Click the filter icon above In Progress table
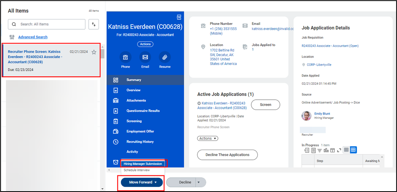Screen dimensions: 397x192 320,150
